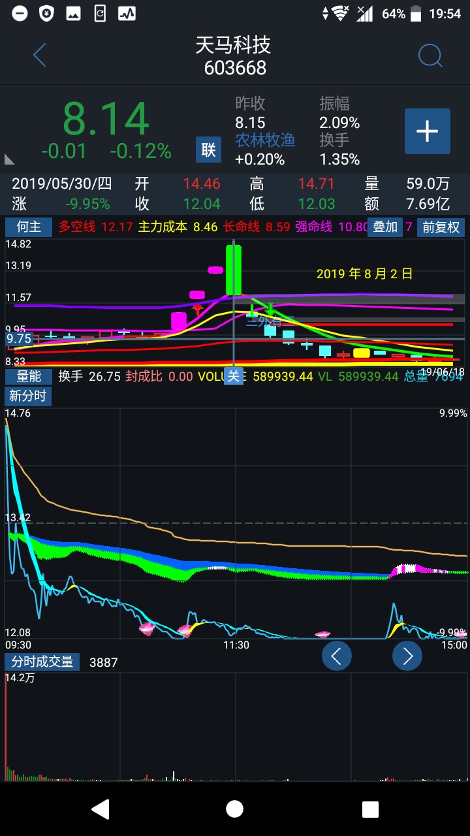This screenshot has width=470, height=836.
Task: Tap the shield notification icon
Action: click(46, 13)
